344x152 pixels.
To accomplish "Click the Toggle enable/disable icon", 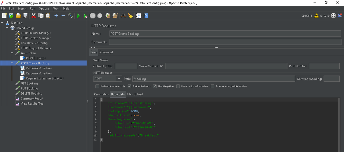I will pyautogui.click(x=70, y=15).
